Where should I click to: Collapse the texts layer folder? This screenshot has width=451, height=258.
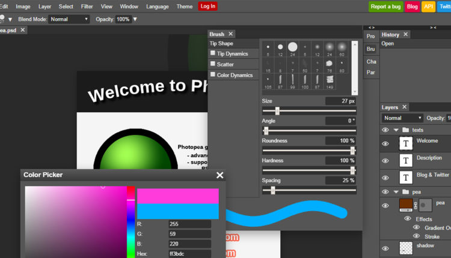pos(396,130)
